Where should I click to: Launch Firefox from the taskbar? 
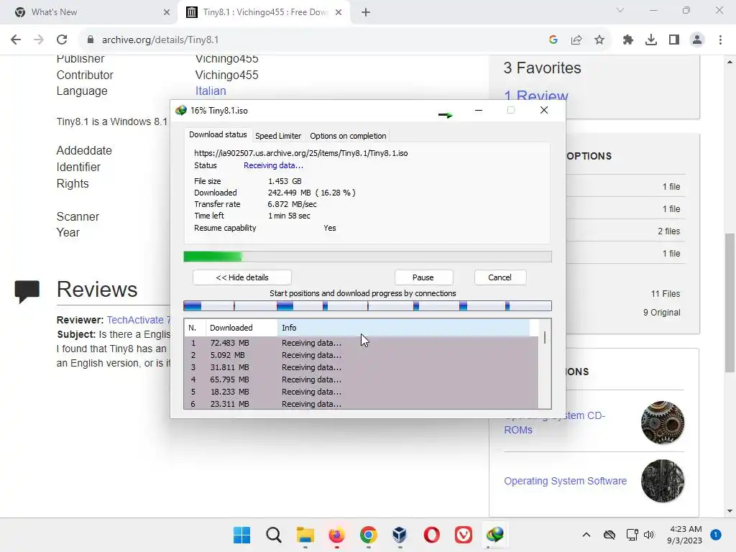point(336,535)
